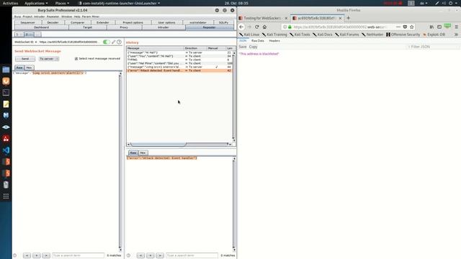This screenshot has height=259, width=461.
Task: Open the Repeater main tab
Action: (210, 27)
